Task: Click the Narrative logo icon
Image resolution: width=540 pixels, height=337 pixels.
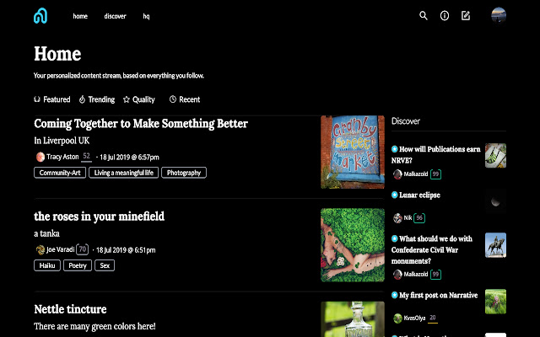Action: click(x=40, y=16)
